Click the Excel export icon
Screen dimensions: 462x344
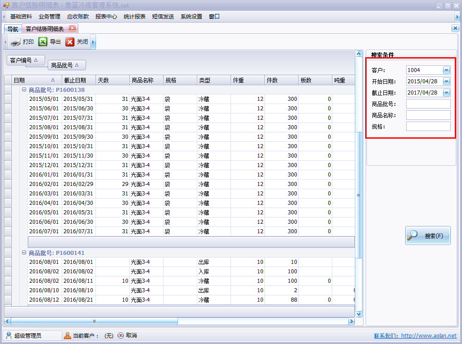tap(43, 42)
